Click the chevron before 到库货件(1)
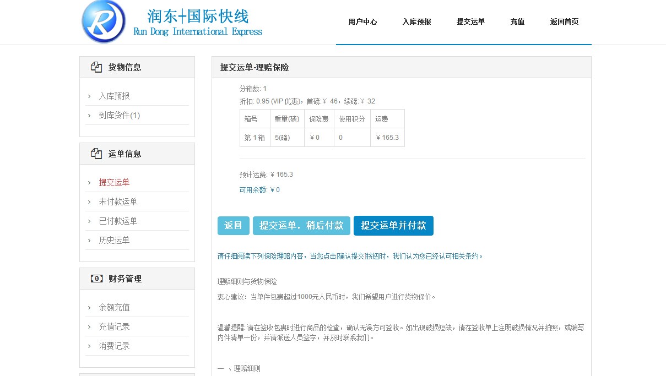666x376 pixels. [89, 115]
